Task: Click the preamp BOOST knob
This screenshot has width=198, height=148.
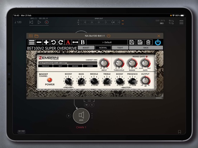Action: coord(68,81)
